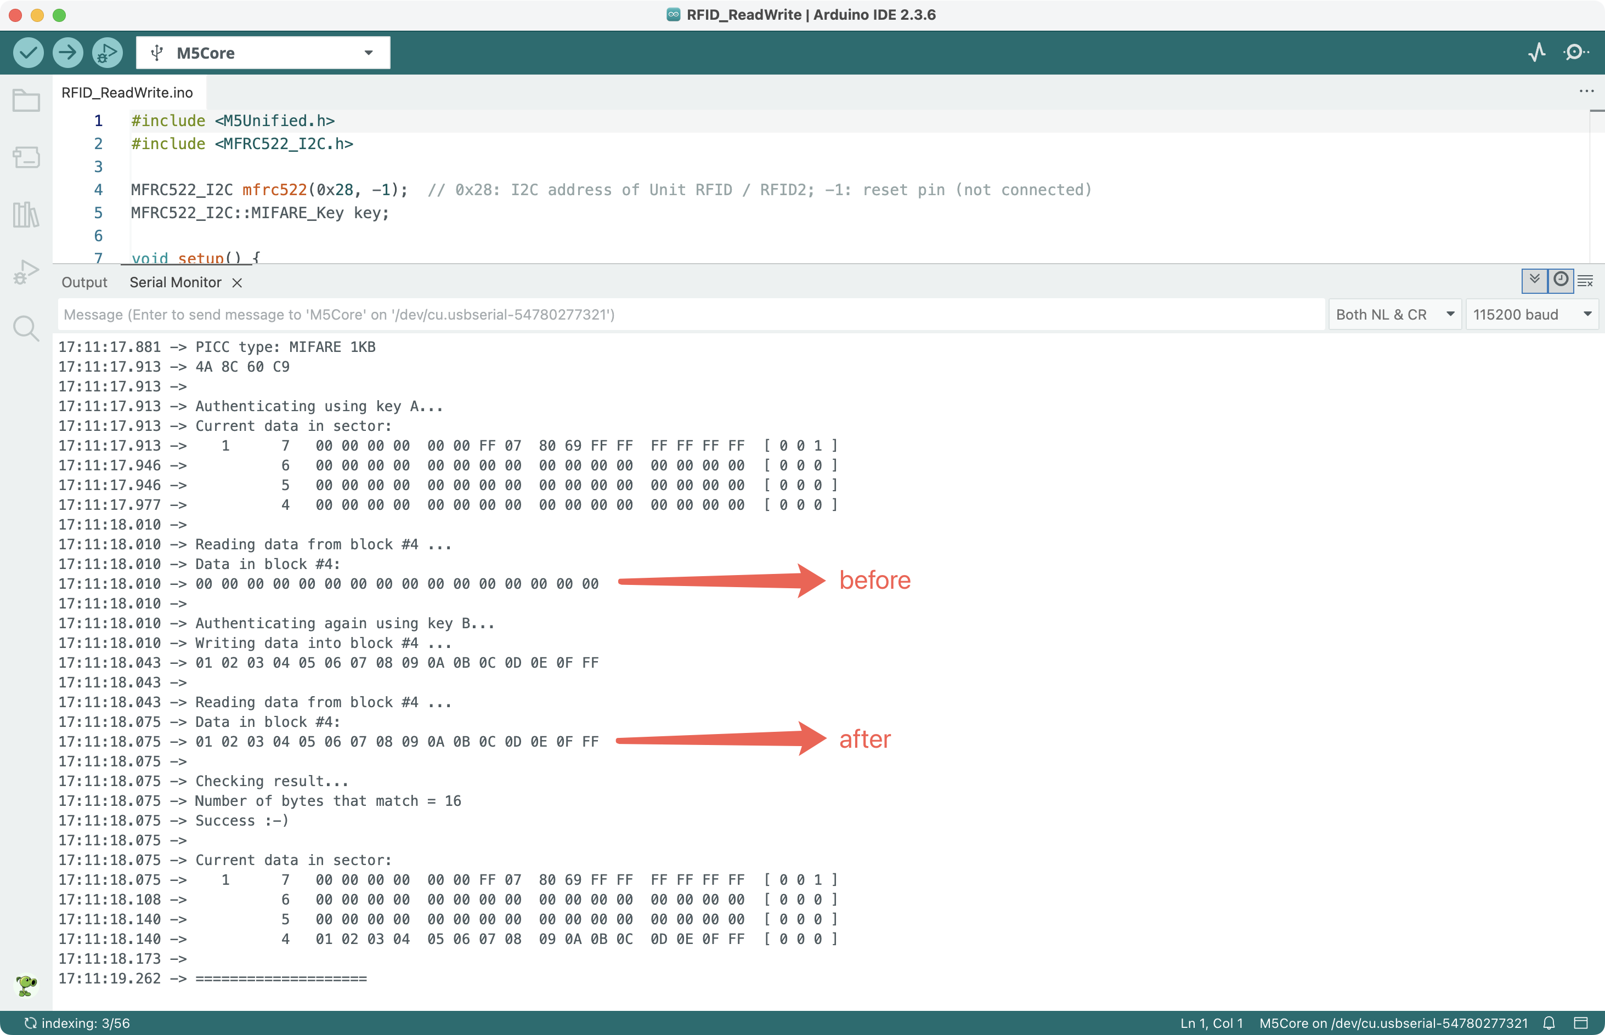Clear the Serial Monitor output

(x=1585, y=281)
